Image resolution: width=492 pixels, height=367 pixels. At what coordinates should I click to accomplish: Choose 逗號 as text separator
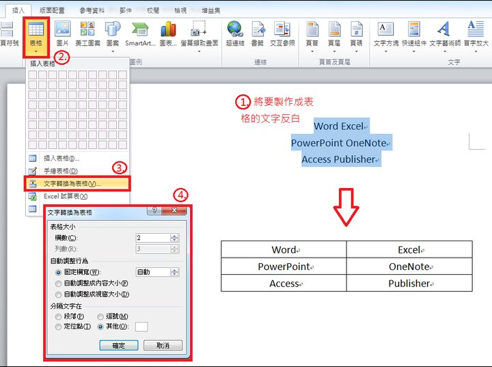tap(100, 316)
